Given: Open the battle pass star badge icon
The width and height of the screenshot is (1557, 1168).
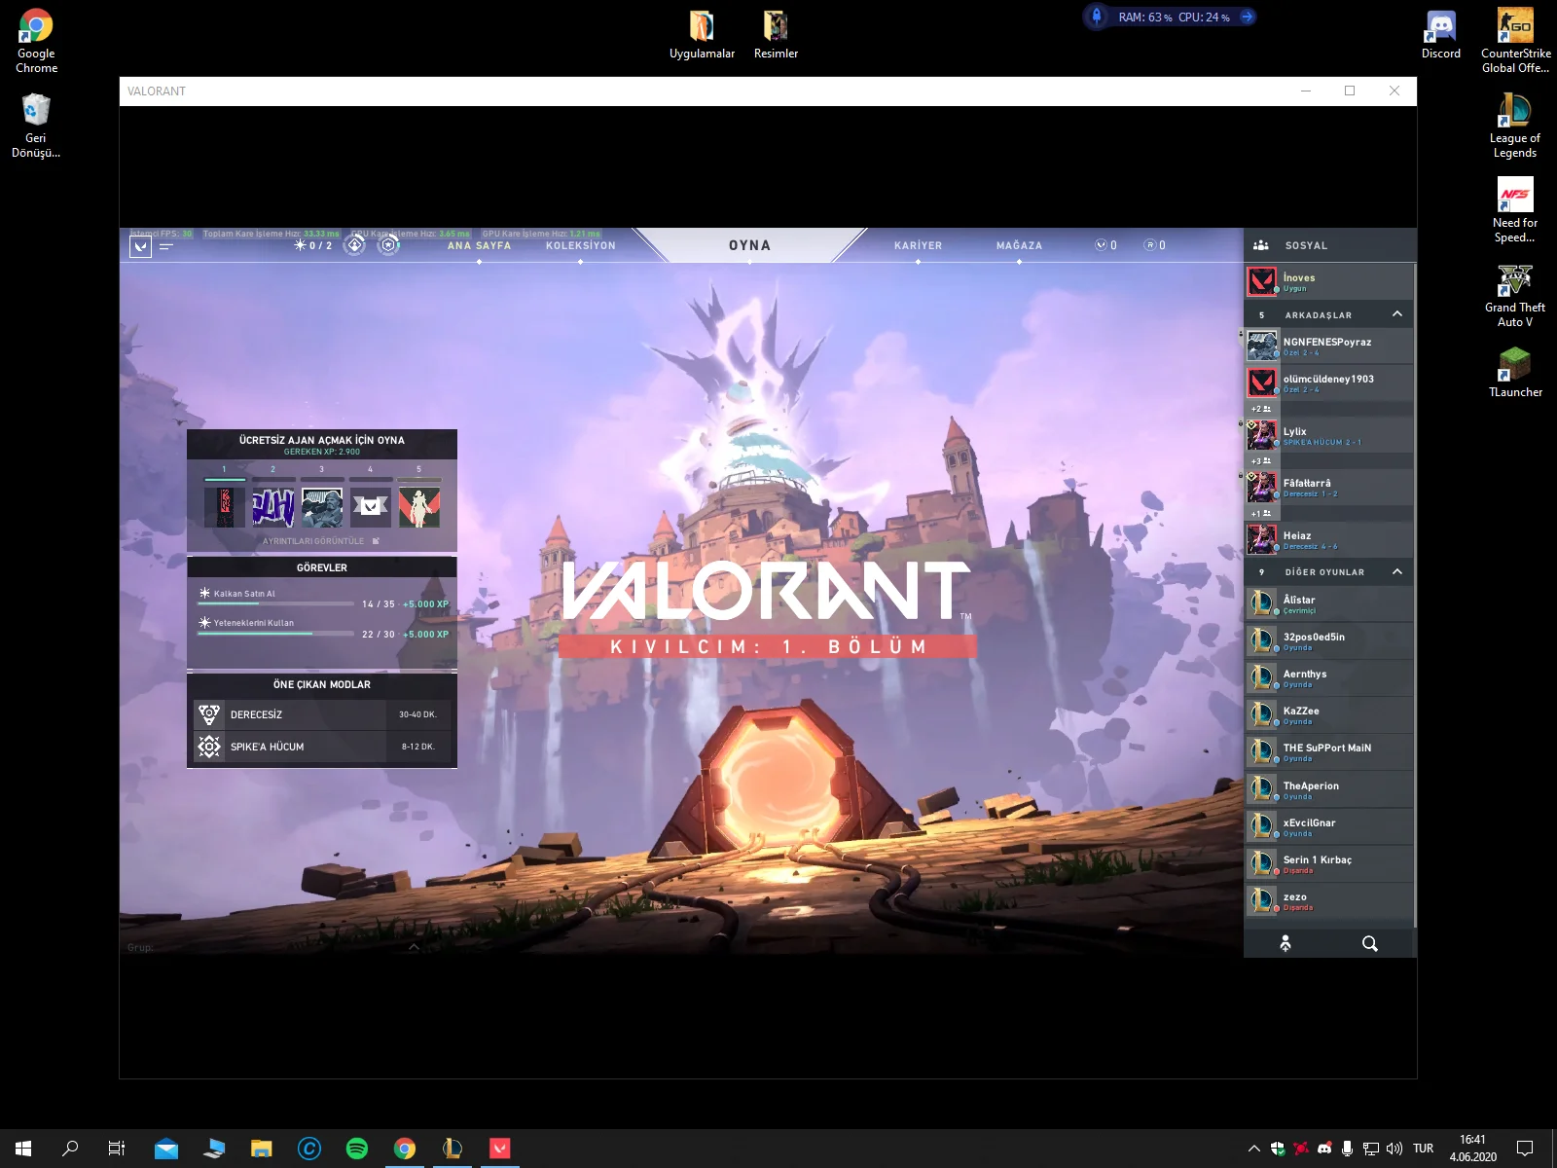Looking at the screenshot, I should point(388,245).
